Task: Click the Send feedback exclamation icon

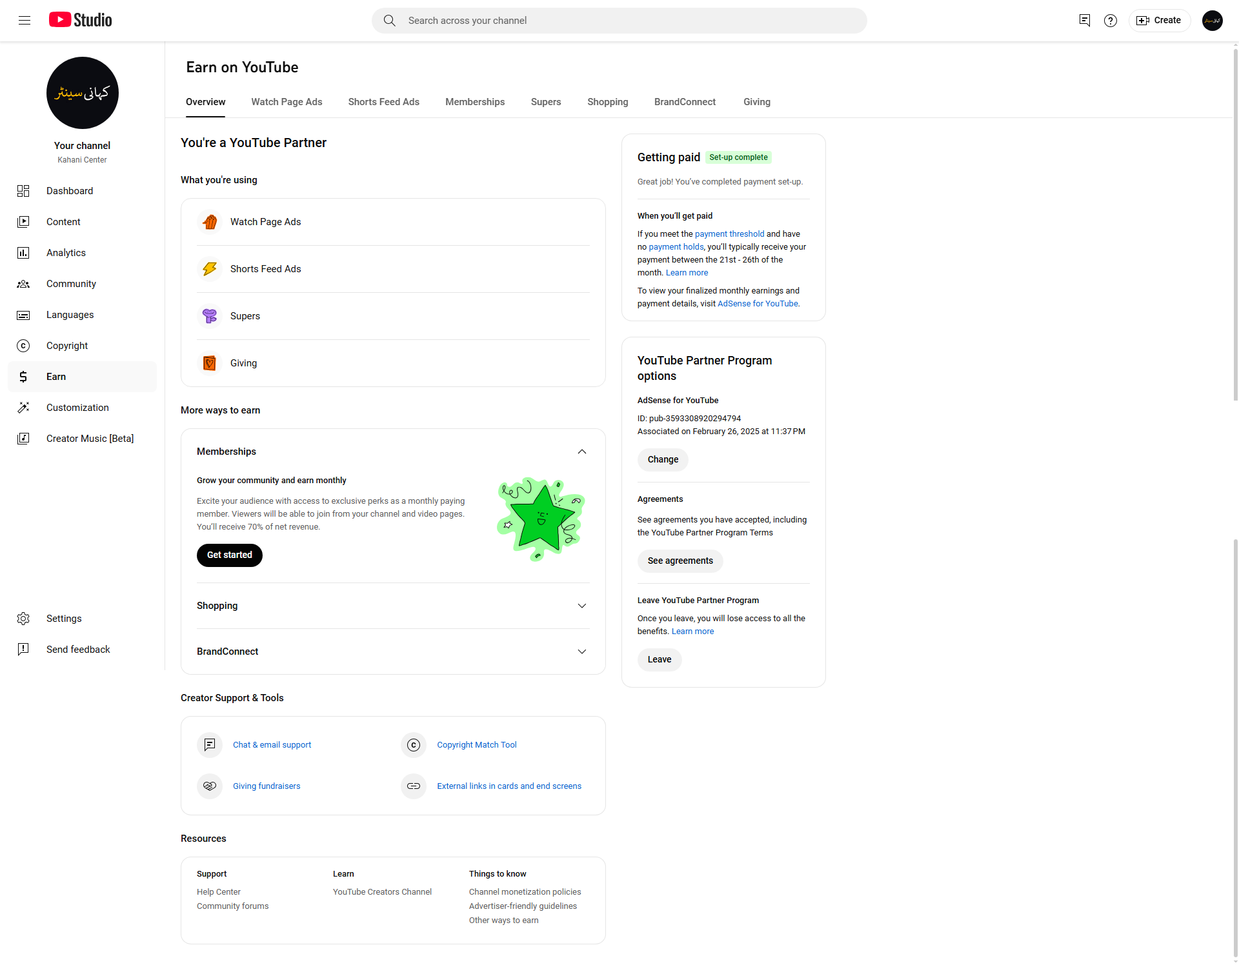Action: click(23, 650)
